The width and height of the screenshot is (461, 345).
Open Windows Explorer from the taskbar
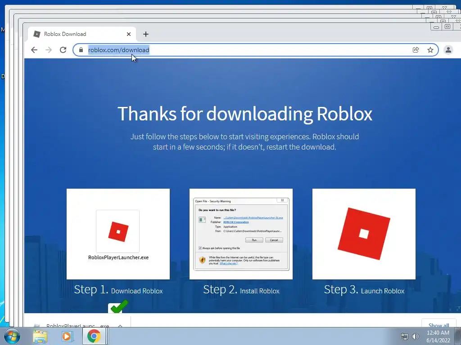click(x=40, y=336)
